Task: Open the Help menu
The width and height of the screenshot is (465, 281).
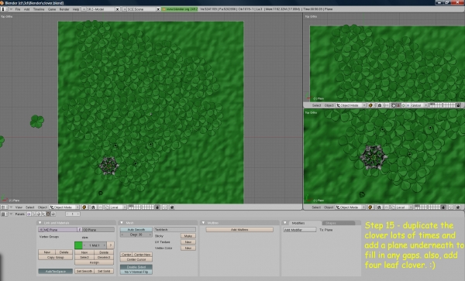Action: (x=76, y=9)
